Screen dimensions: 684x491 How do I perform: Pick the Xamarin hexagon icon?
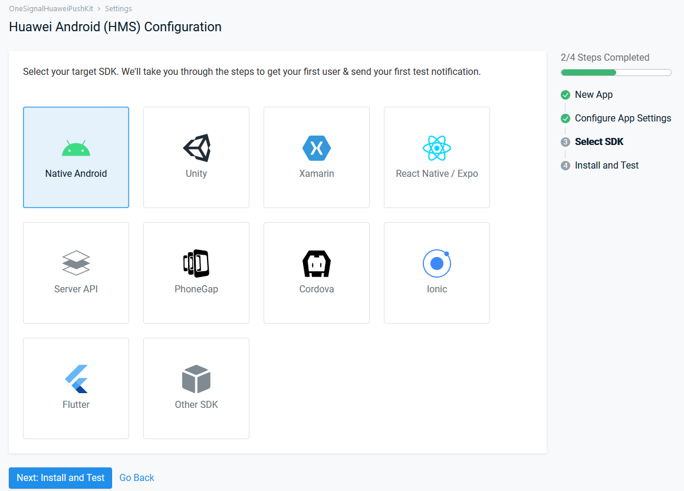tap(317, 149)
